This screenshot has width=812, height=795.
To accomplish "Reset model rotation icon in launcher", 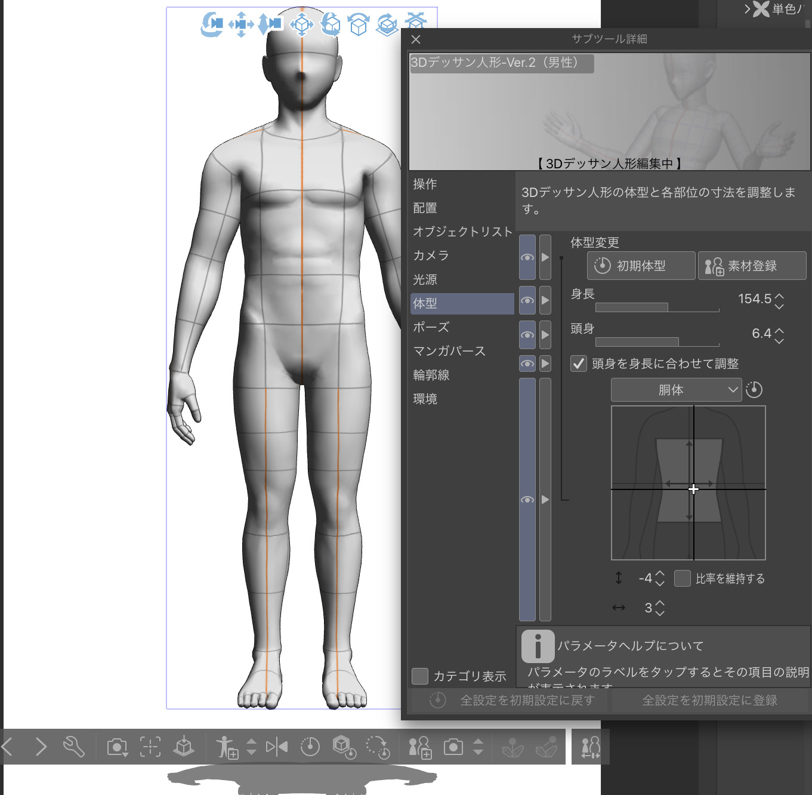I will tap(378, 747).
